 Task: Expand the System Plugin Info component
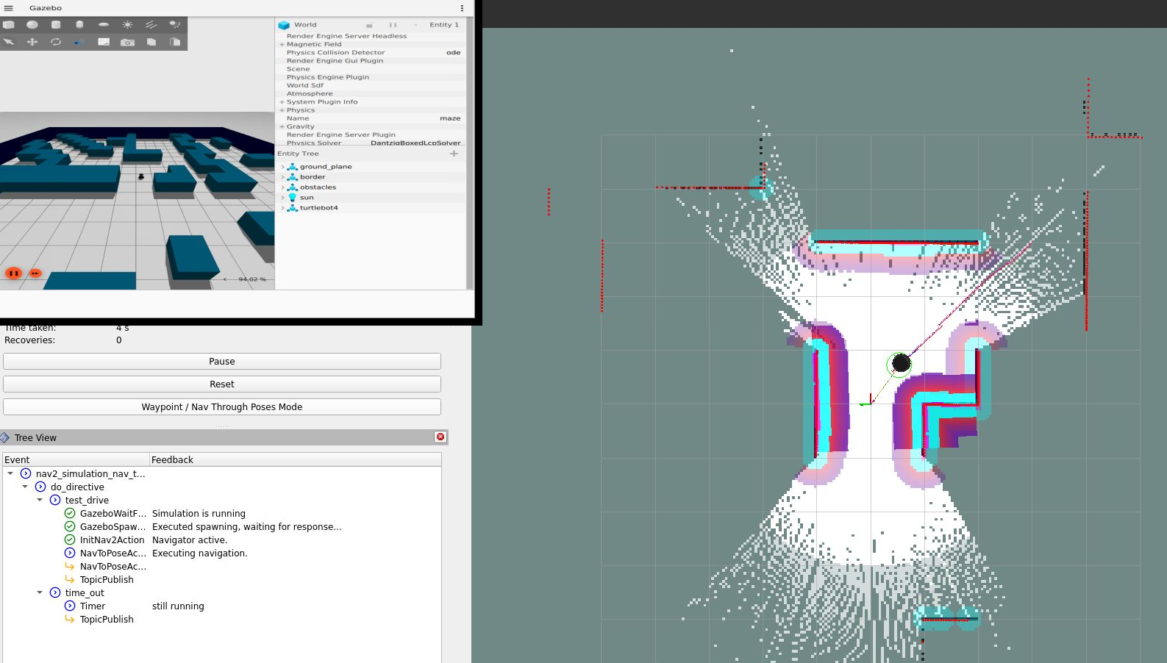pyautogui.click(x=282, y=102)
